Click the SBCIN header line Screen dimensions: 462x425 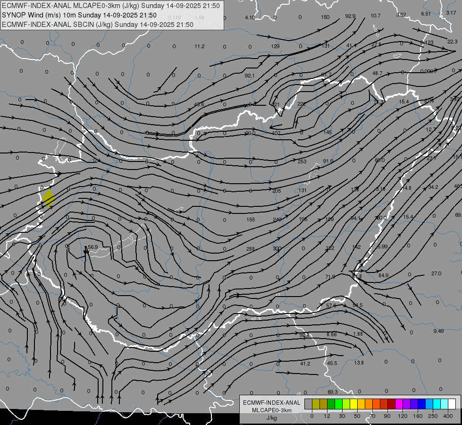coord(98,25)
